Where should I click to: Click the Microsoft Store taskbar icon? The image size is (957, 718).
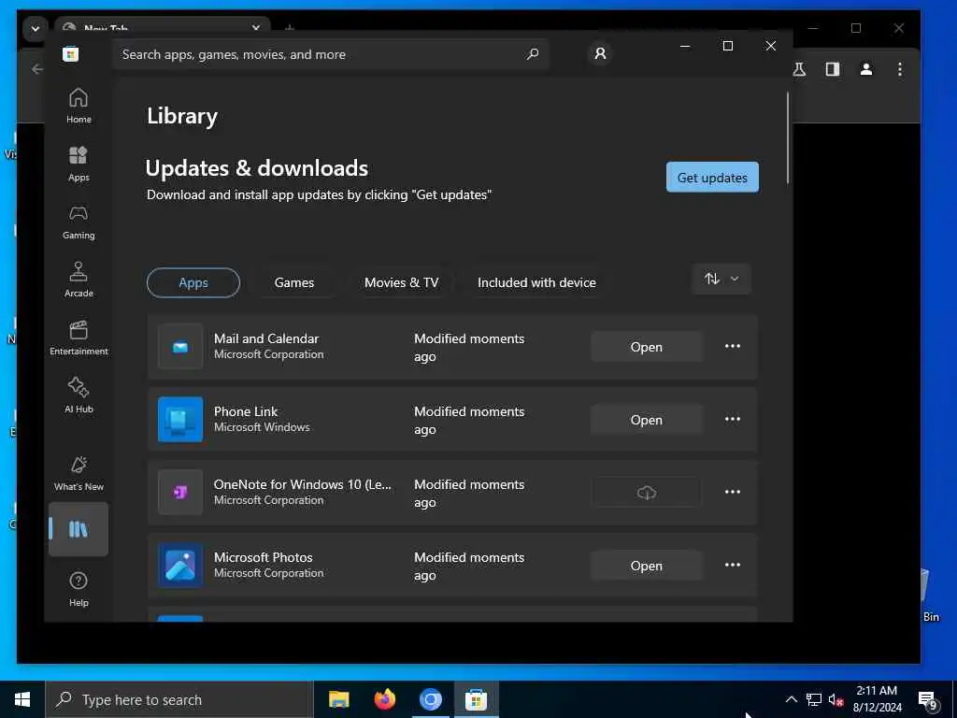[476, 699]
